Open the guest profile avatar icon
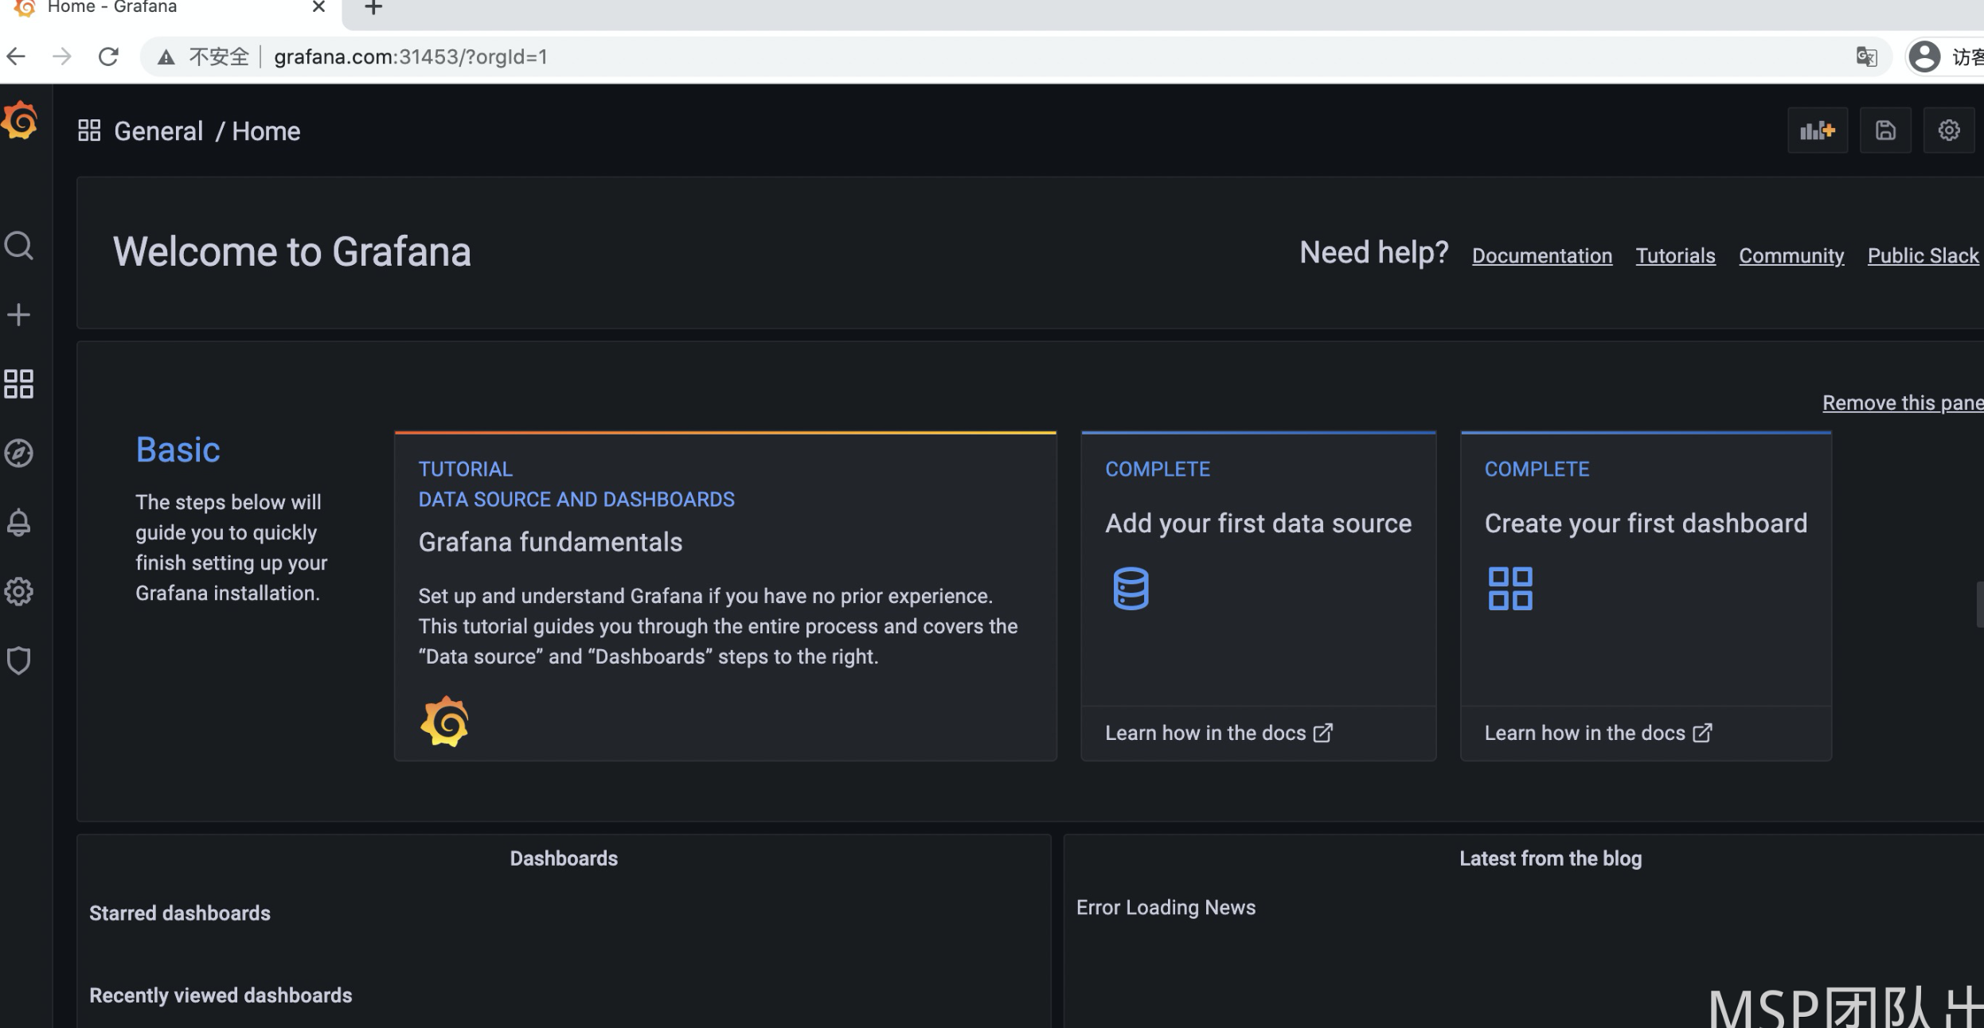This screenshot has width=1984, height=1028. [x=1924, y=56]
